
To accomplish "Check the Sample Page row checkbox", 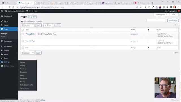I will coord(23,41).
